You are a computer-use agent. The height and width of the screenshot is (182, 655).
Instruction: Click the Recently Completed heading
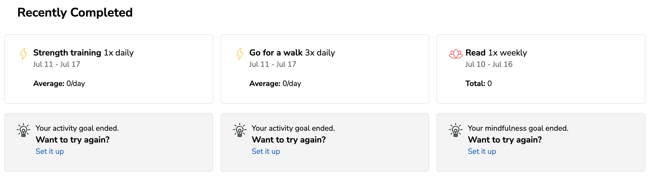tap(75, 12)
